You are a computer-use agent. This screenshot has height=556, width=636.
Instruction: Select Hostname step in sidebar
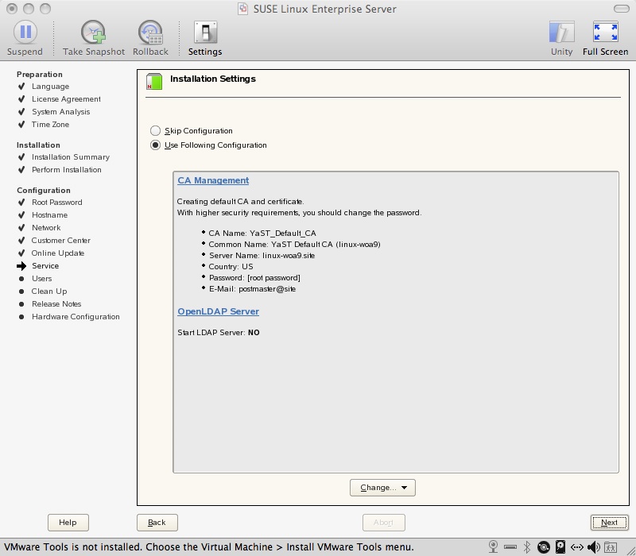click(50, 214)
